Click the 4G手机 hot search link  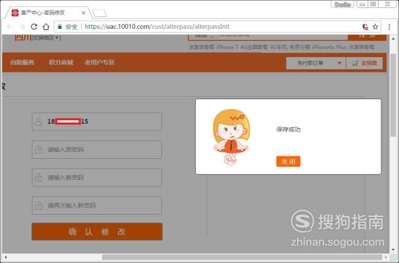pos(279,47)
